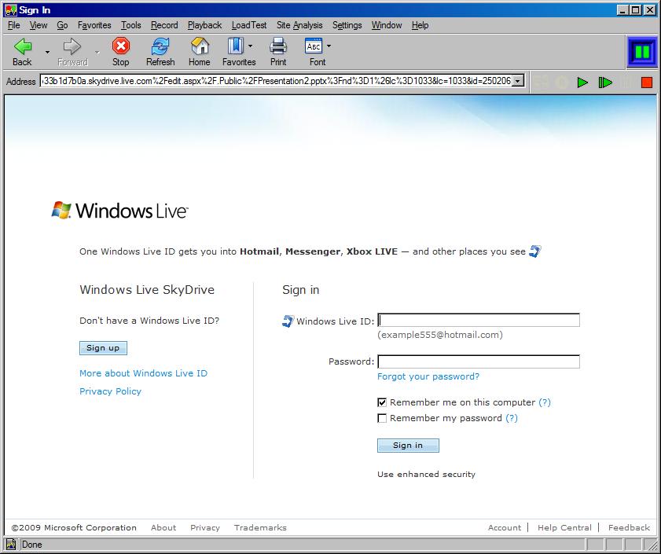Start playback with the green play triangle
Image resolution: width=661 pixels, height=554 pixels.
coord(582,83)
